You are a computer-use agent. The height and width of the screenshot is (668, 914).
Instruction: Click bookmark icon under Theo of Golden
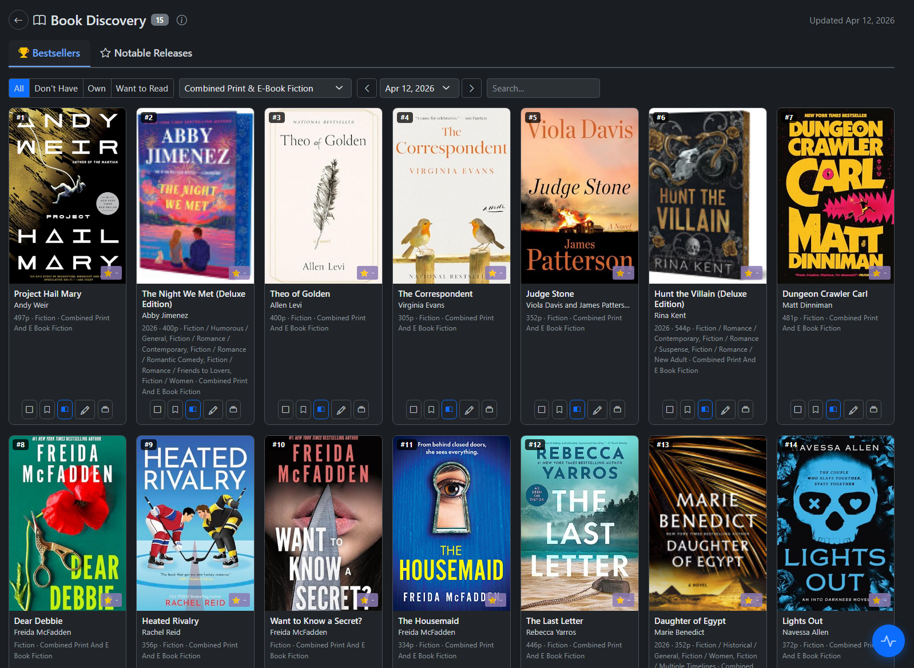304,409
